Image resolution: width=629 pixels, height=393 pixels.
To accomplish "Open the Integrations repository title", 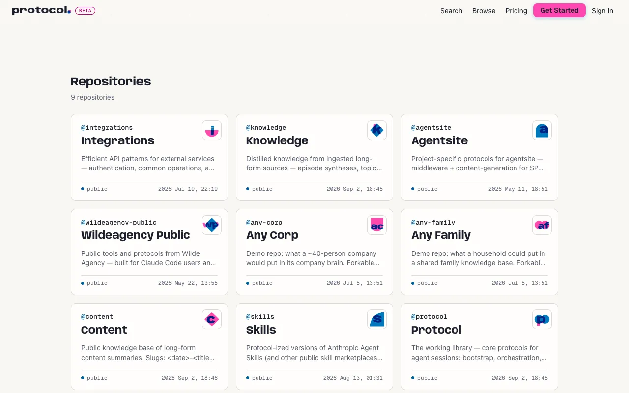I will click(x=118, y=140).
